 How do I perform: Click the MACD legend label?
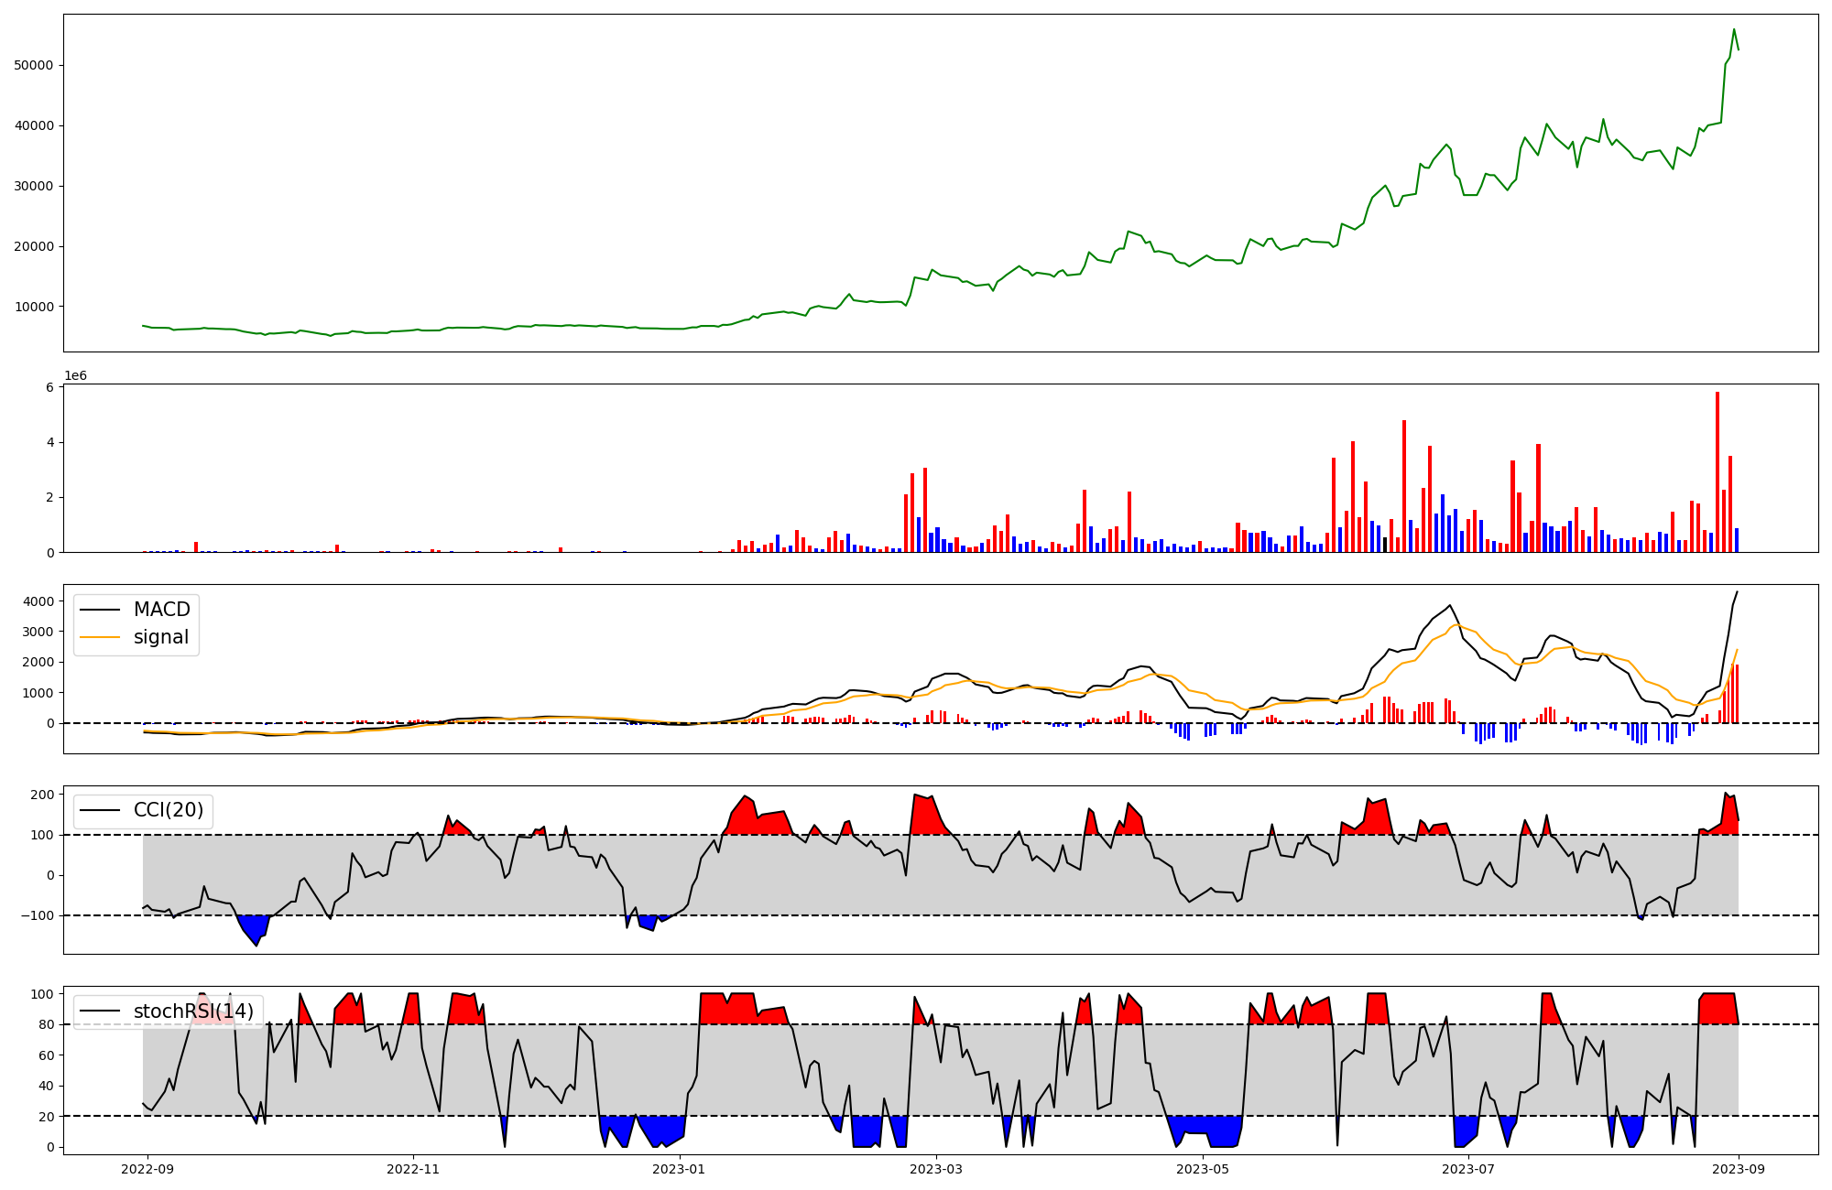[x=161, y=610]
